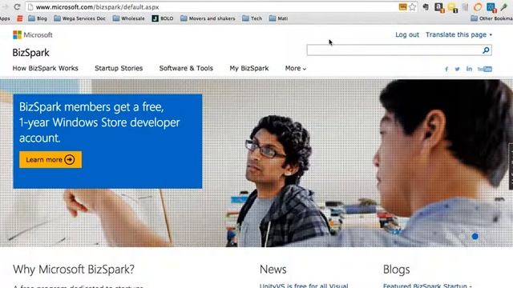Open the BOLO bookmark

(x=163, y=18)
